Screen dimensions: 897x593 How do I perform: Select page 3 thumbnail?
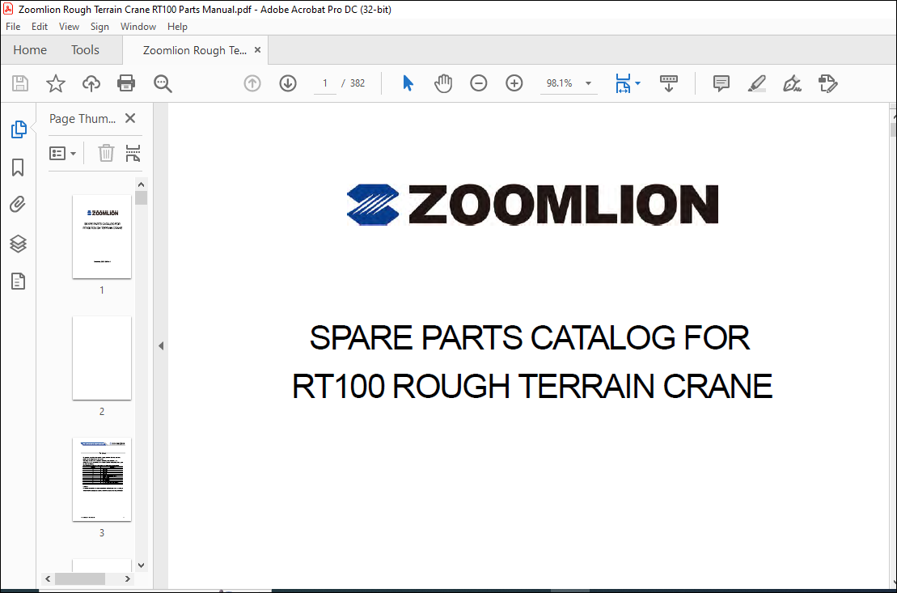(x=102, y=479)
